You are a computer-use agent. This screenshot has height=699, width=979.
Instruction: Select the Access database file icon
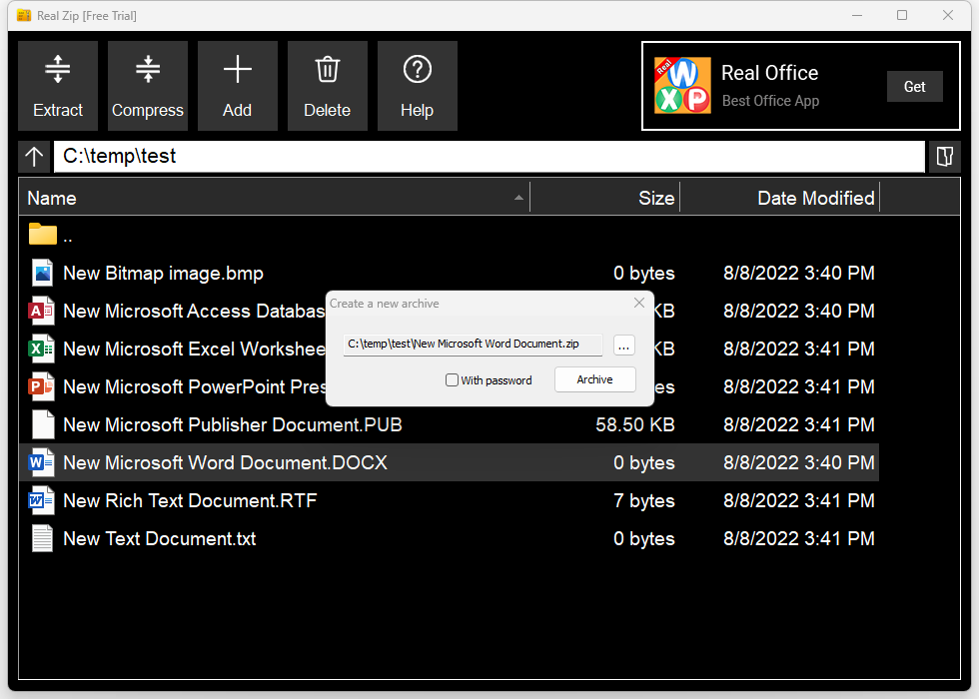(41, 311)
